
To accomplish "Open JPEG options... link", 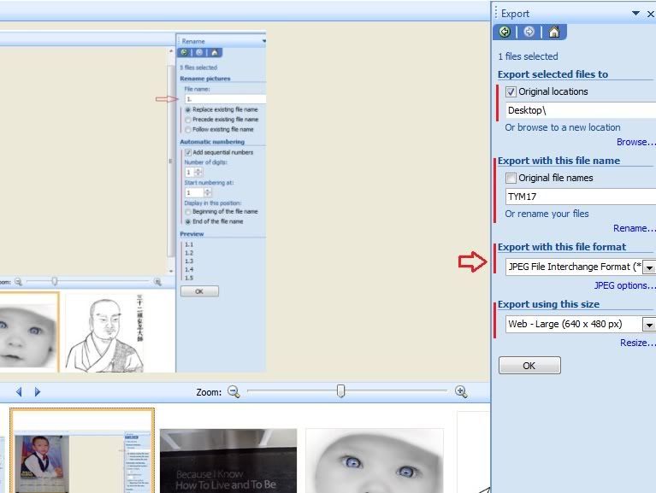I will point(624,285).
